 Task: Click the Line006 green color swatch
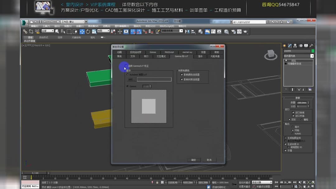[313, 51]
